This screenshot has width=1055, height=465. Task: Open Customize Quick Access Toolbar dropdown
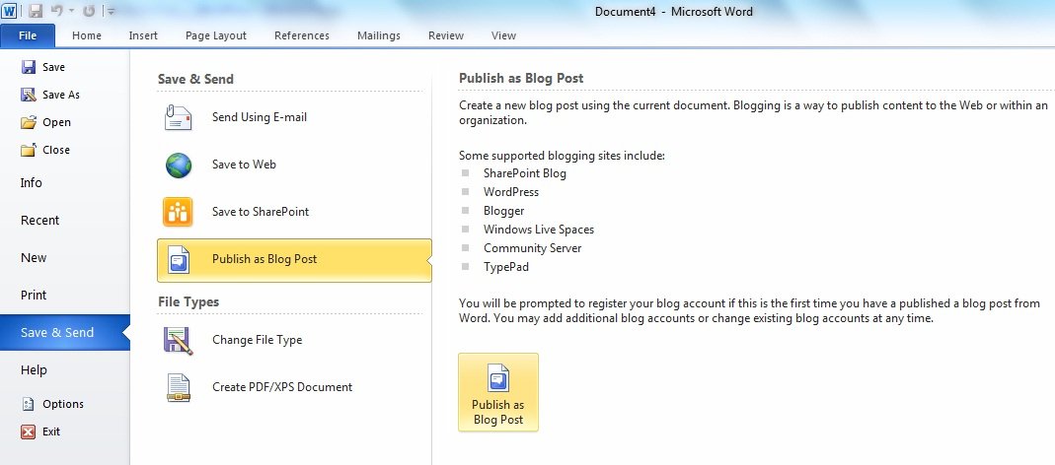pos(111,12)
